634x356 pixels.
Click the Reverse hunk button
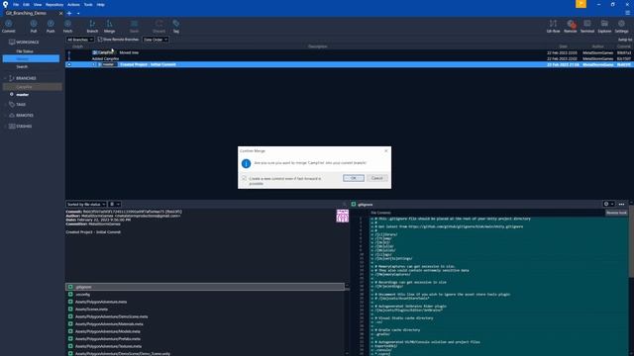[616, 213]
